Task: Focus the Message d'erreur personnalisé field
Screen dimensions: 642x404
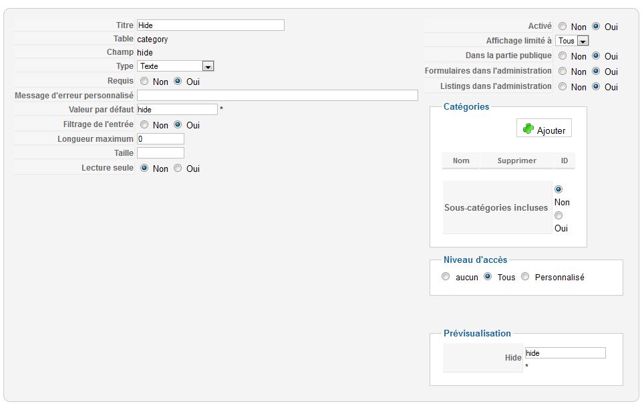Action: (x=277, y=95)
